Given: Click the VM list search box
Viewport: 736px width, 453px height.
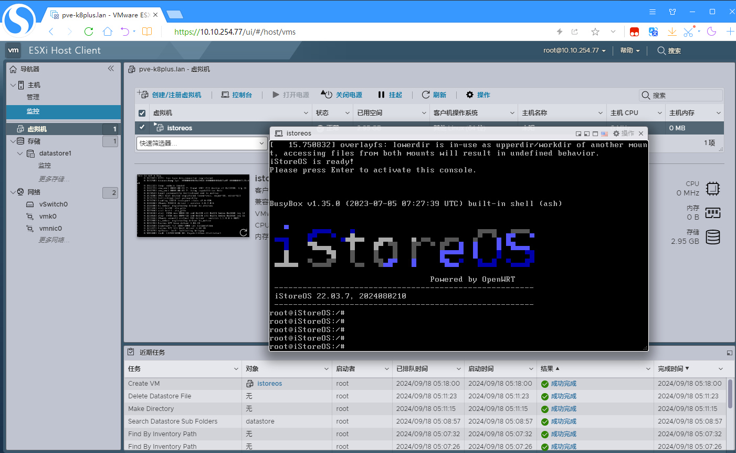Looking at the screenshot, I should pos(681,95).
